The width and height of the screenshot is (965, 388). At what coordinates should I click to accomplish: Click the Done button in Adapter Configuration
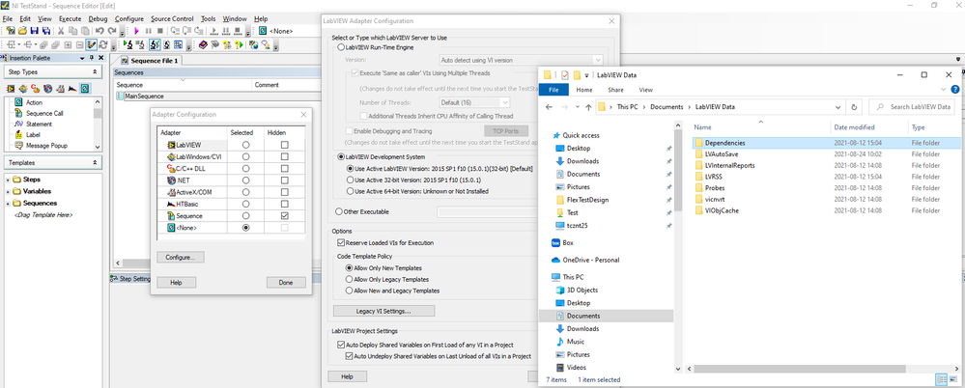[286, 283]
